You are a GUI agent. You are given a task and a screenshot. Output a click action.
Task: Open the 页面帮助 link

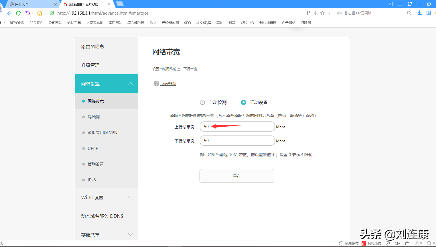(x=169, y=83)
